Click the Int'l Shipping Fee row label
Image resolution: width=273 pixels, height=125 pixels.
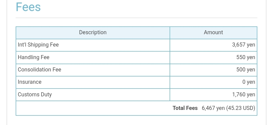pos(38,45)
